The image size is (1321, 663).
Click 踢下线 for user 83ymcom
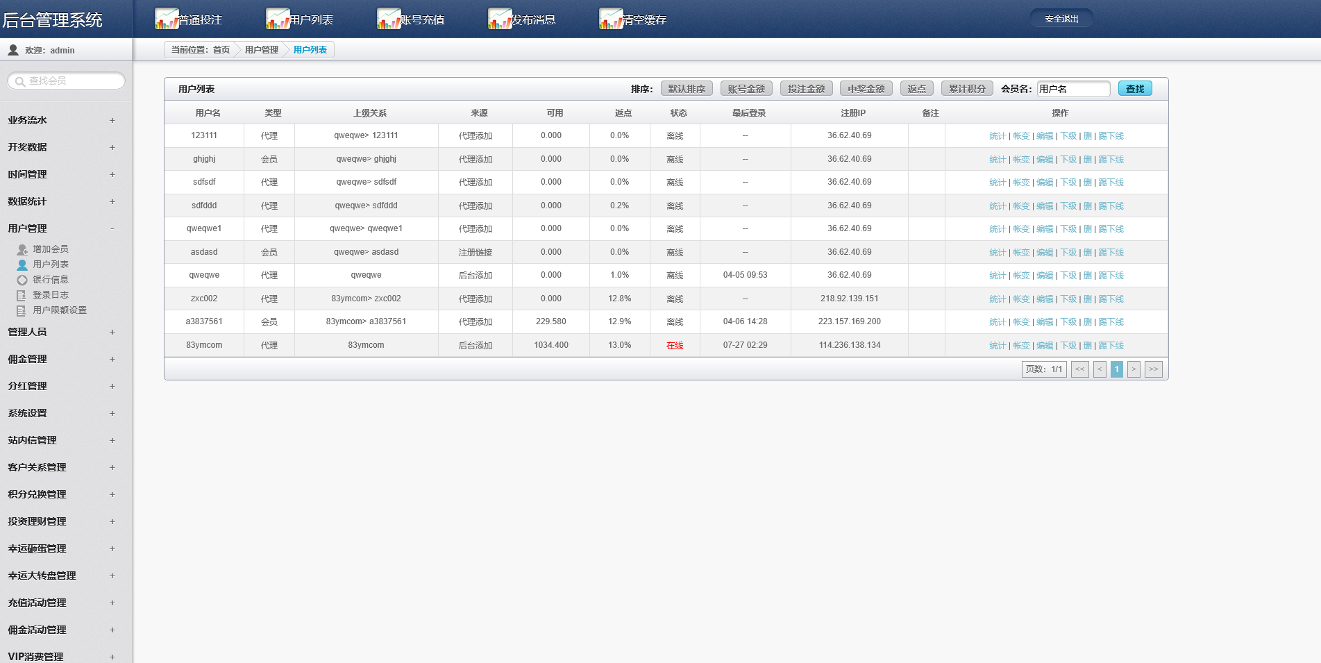[x=1111, y=346]
